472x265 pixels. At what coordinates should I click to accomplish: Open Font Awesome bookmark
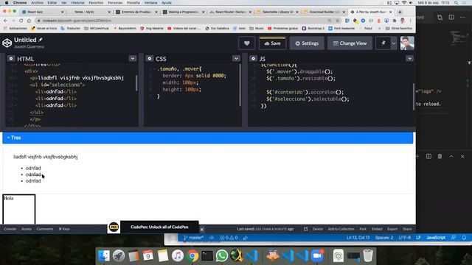341,28
